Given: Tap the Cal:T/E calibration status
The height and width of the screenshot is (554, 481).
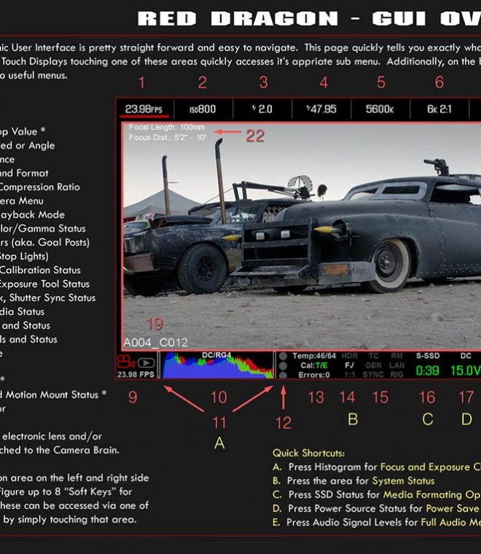Looking at the screenshot, I should coord(313,365).
